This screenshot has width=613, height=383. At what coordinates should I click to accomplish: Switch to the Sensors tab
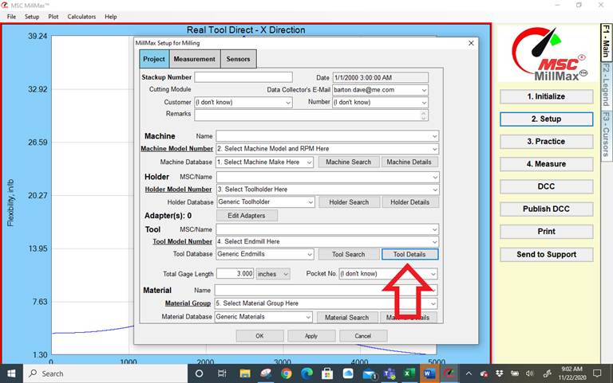238,59
